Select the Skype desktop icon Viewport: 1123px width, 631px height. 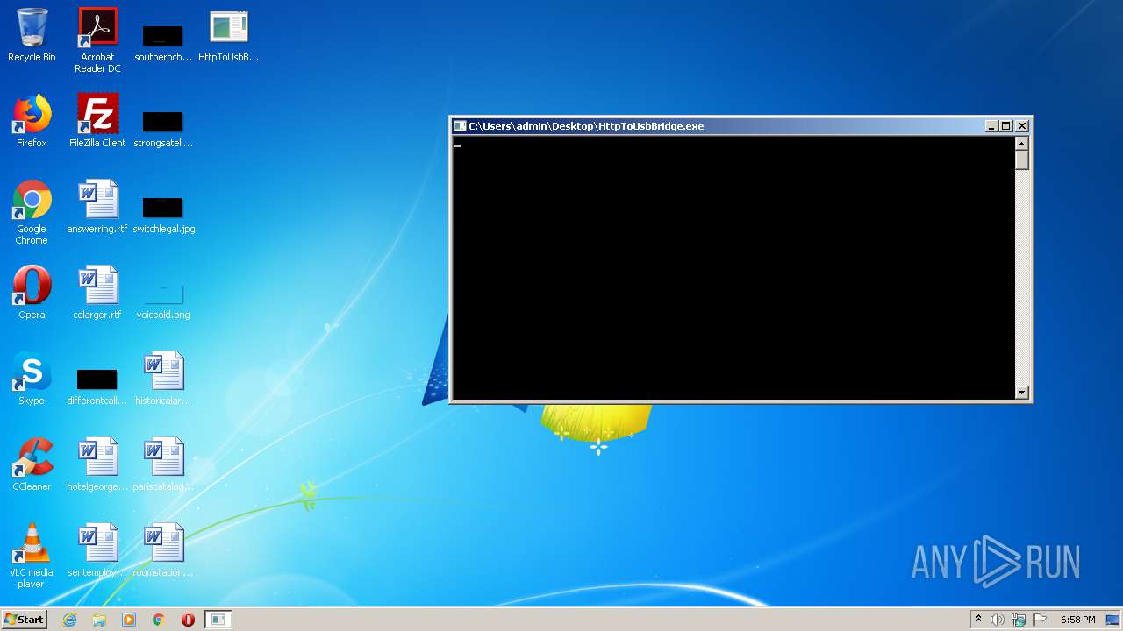click(32, 379)
